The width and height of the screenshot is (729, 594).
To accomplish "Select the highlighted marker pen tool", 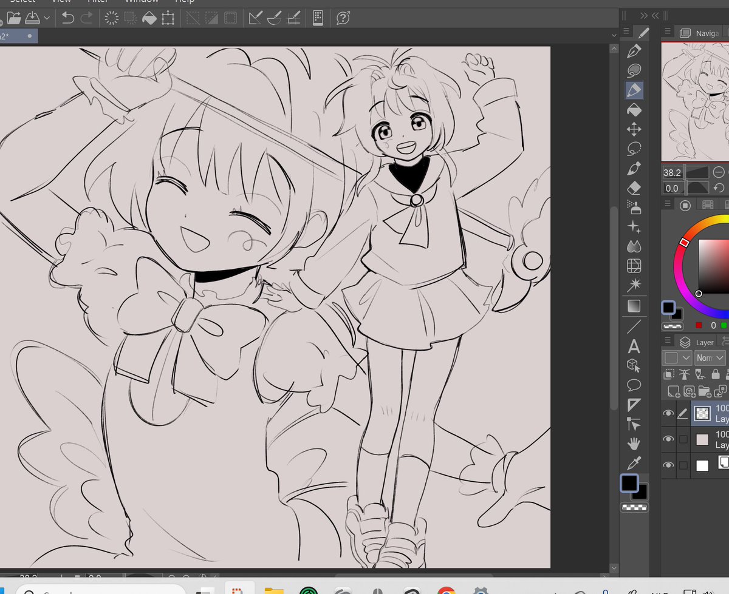I will [634, 90].
